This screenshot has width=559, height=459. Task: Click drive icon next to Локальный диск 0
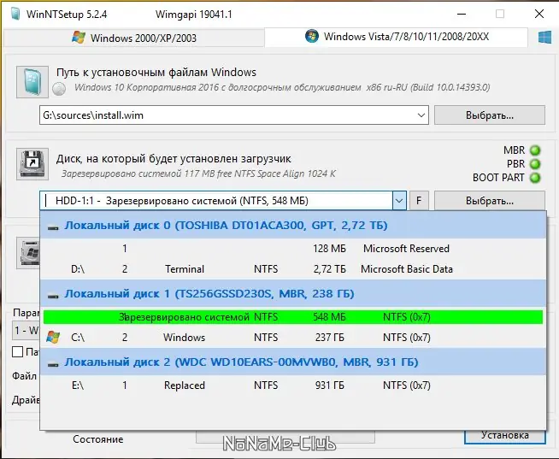pos(53,227)
